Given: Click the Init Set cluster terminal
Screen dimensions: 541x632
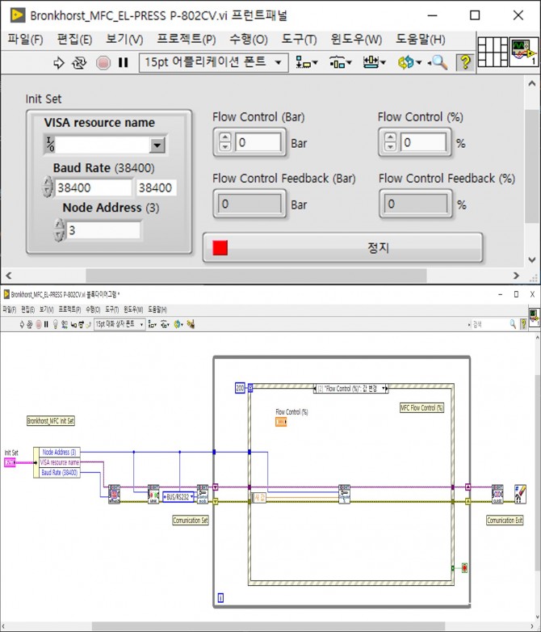Looking at the screenshot, I should pos(10,462).
